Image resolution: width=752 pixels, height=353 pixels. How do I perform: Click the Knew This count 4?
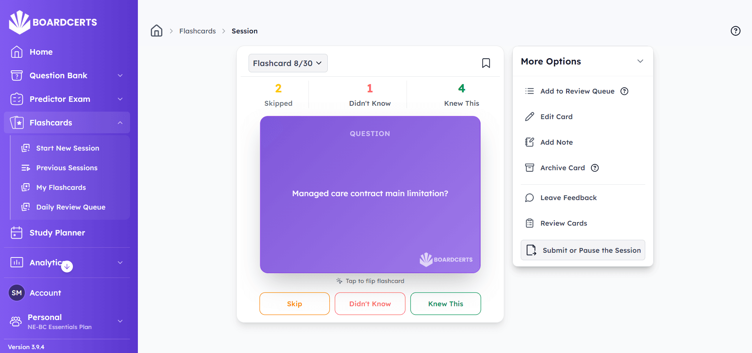pyautogui.click(x=462, y=88)
